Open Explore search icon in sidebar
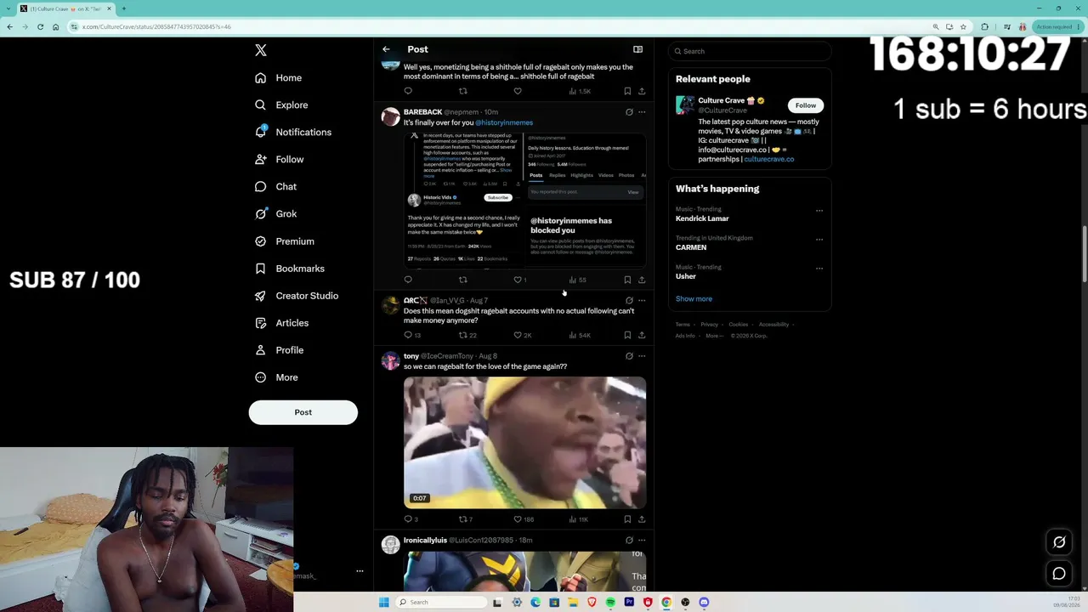This screenshot has width=1088, height=612. click(261, 105)
